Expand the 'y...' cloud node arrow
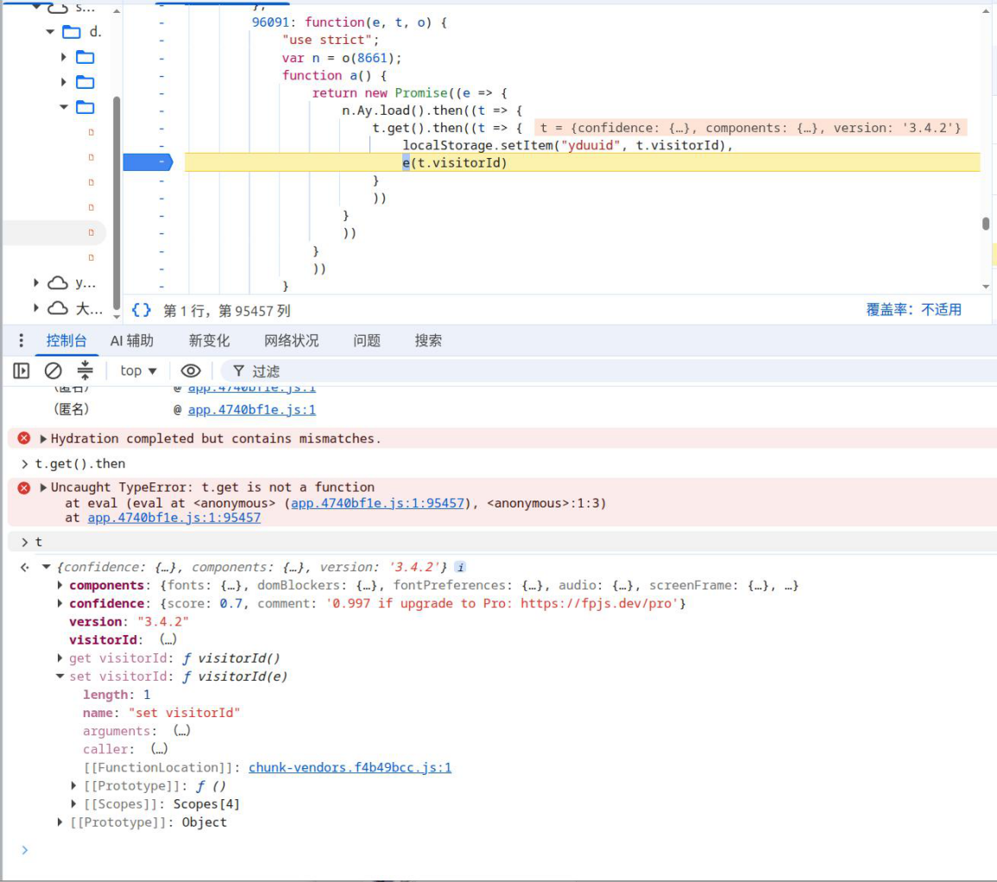The height and width of the screenshot is (882, 997). pyautogui.click(x=35, y=282)
